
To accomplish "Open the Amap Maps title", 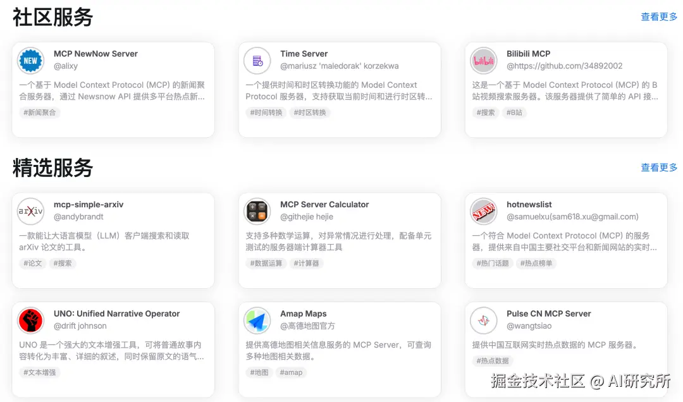I will [303, 314].
